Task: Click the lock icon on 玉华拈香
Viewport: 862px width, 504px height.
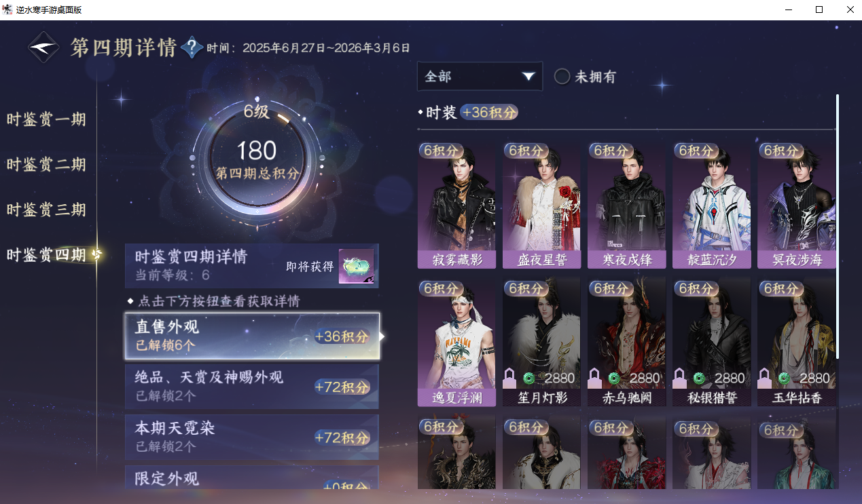Action: pyautogui.click(x=764, y=379)
